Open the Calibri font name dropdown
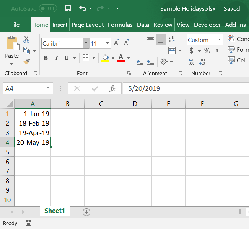249x229 pixels. tap(86, 43)
